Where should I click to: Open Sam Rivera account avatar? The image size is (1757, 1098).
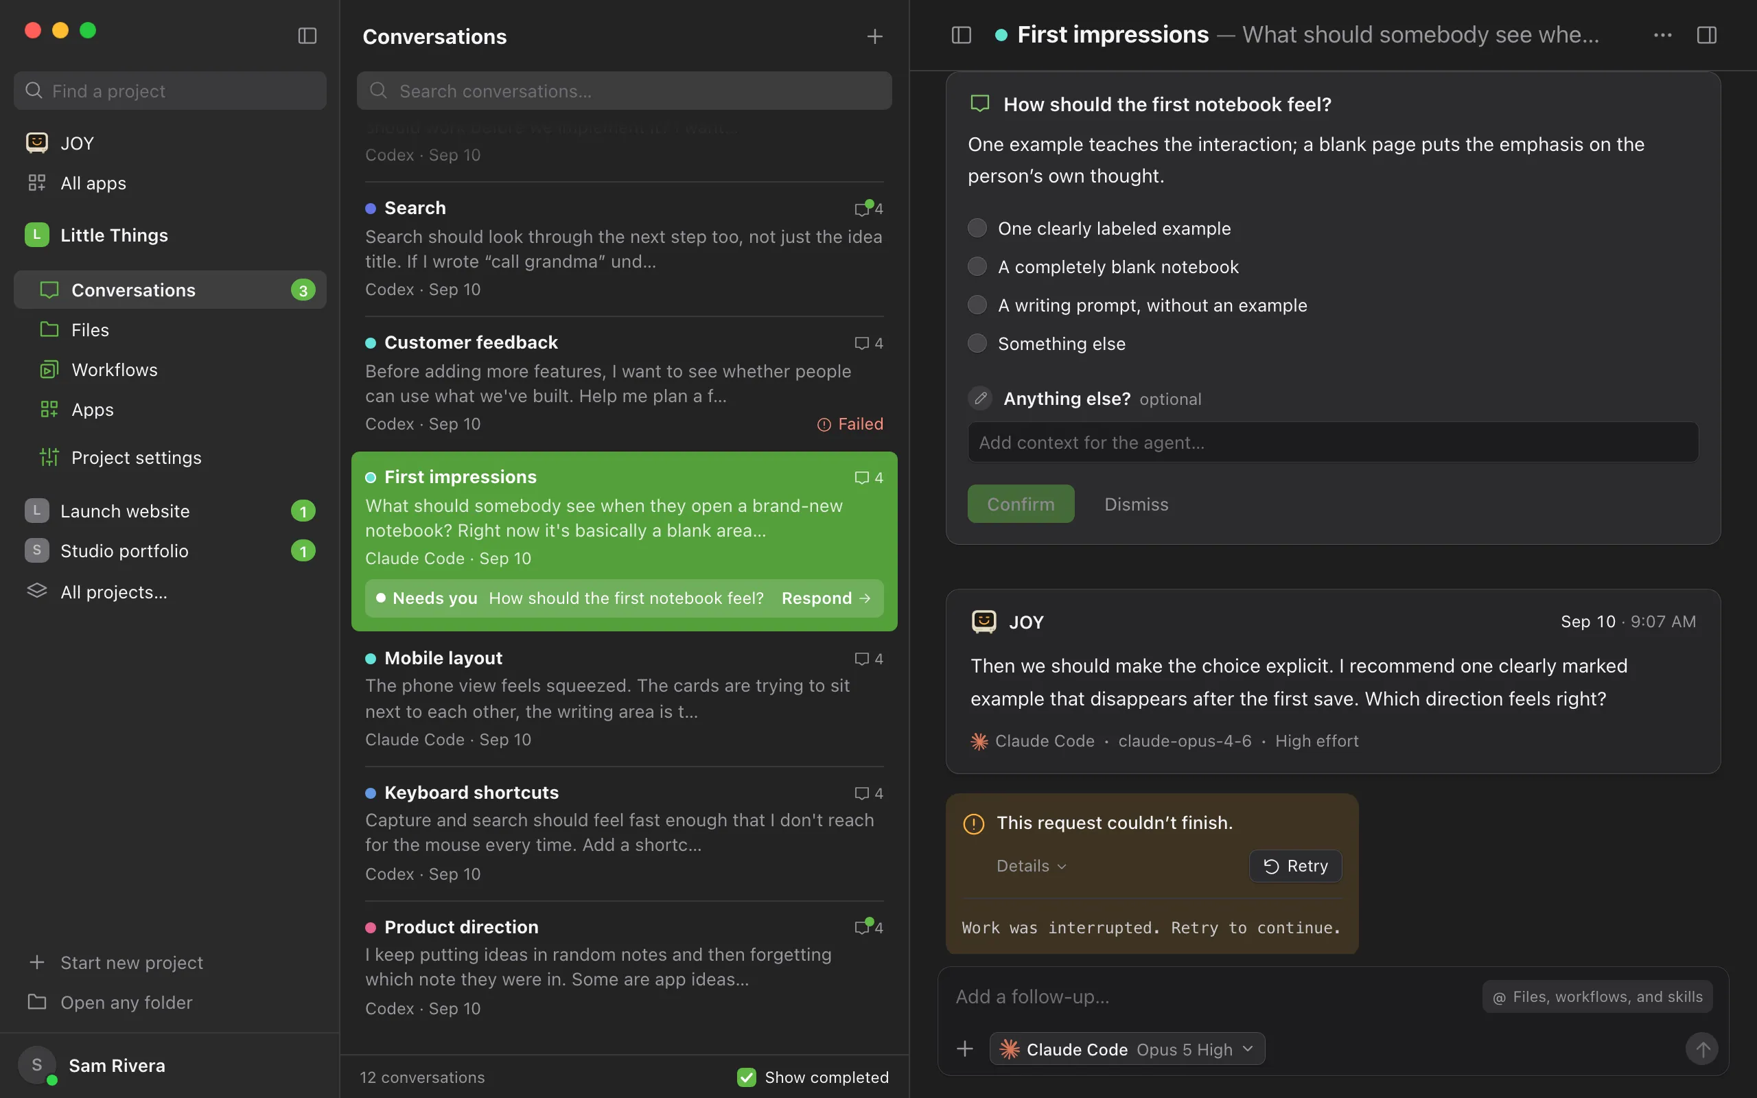36,1065
